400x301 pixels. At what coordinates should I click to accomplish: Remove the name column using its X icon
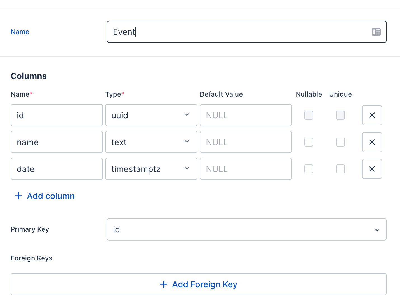372,142
